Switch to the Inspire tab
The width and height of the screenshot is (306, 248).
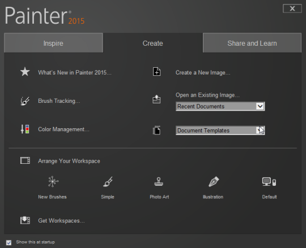(53, 43)
